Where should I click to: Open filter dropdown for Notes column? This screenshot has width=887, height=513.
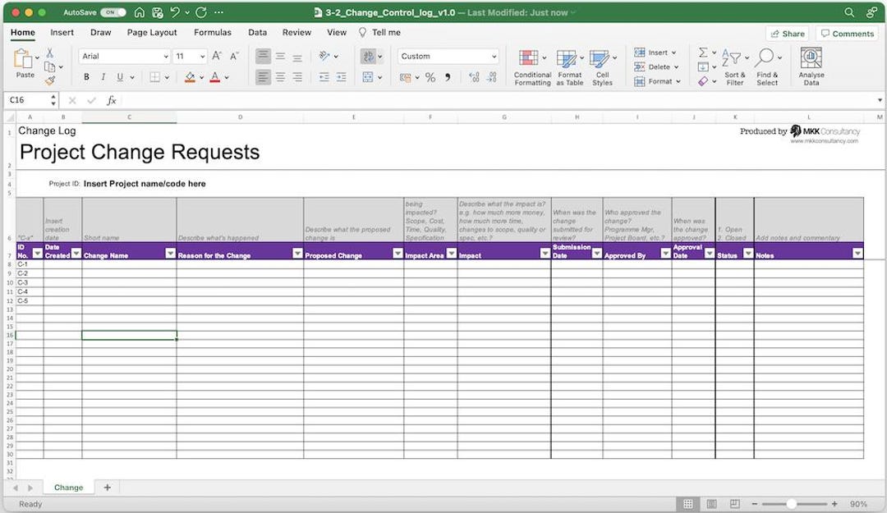pos(857,254)
